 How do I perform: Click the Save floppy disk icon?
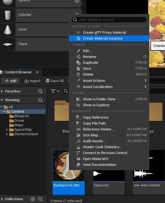point(78,69)
